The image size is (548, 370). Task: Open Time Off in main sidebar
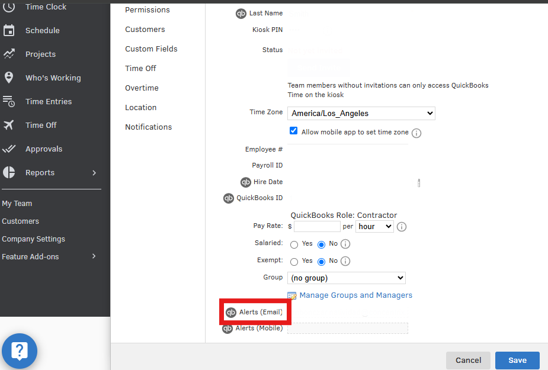(x=41, y=125)
